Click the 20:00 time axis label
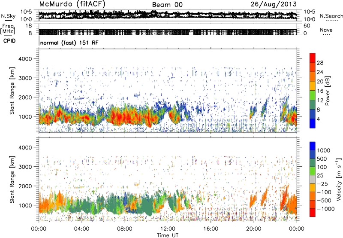 click(x=254, y=229)
